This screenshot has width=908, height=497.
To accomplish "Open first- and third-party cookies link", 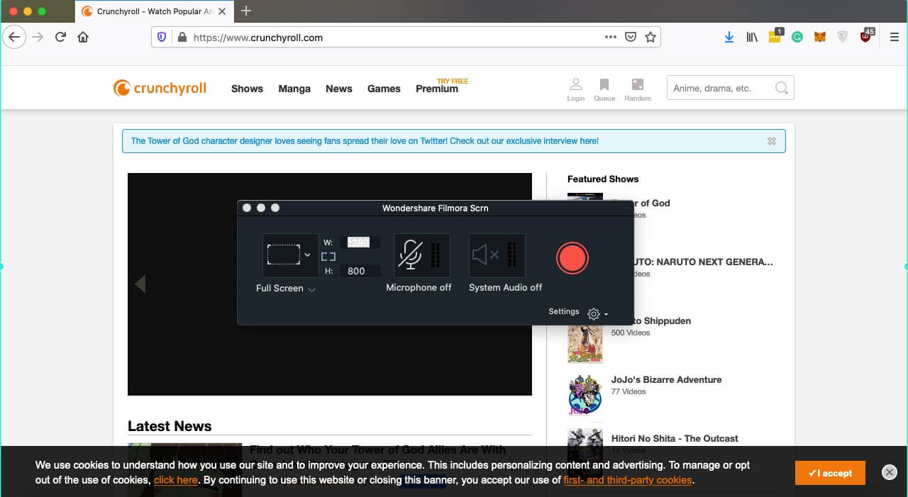I will click(628, 480).
